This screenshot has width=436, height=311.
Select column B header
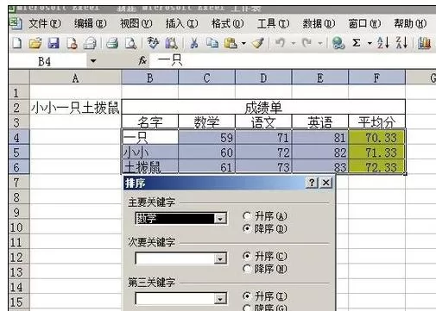(x=149, y=78)
